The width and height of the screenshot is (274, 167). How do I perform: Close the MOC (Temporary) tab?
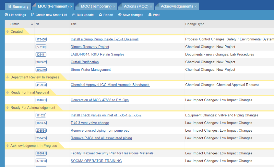click(x=114, y=6)
